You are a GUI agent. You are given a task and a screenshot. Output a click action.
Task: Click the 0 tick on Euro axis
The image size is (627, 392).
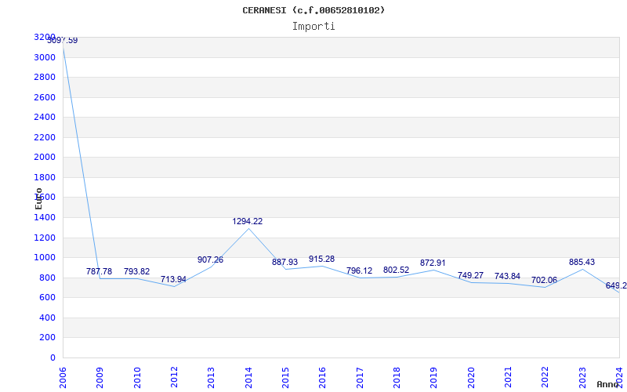point(53,358)
